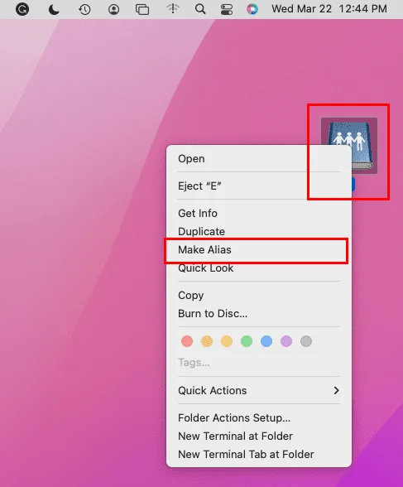Open the user account menu bar icon

113,9
